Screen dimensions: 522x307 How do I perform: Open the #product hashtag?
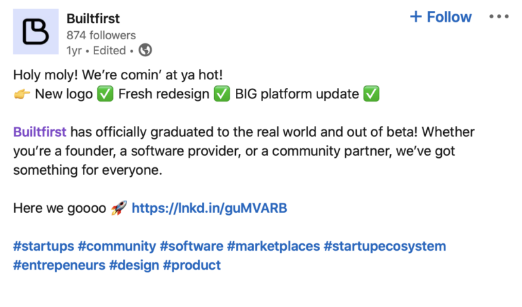coord(192,265)
